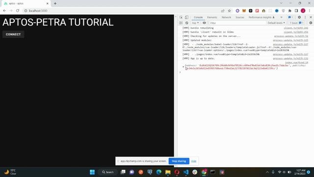The image size is (314, 177).
Task: Open source link for 'bundle rebuilding' log
Action: pyautogui.click(x=296, y=28)
